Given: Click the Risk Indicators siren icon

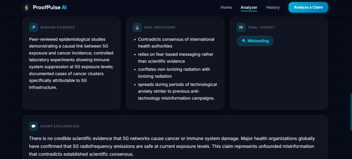Looking at the screenshot, I should pyautogui.click(x=137, y=27).
